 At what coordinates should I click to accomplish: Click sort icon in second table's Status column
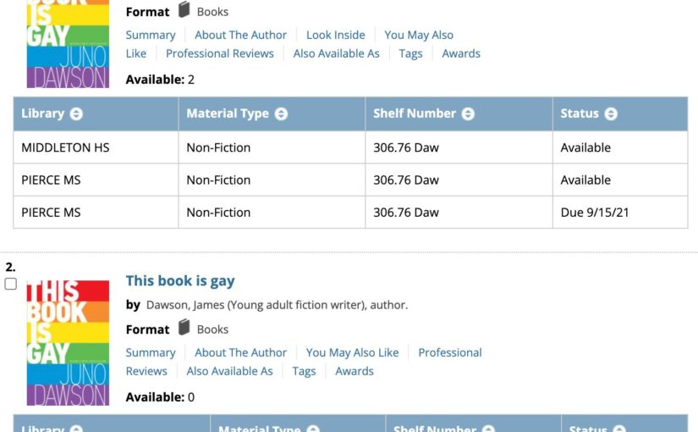point(619,429)
